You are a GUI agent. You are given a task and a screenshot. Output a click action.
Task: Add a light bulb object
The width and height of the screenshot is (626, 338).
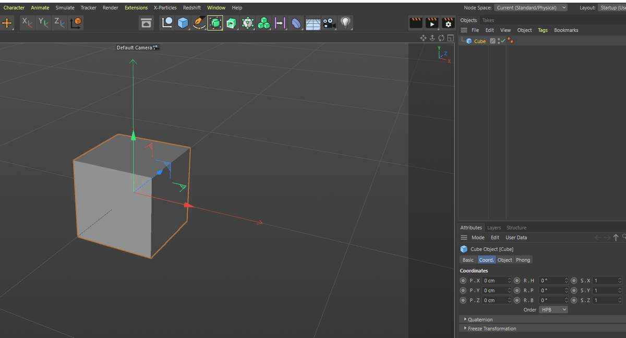tap(345, 23)
